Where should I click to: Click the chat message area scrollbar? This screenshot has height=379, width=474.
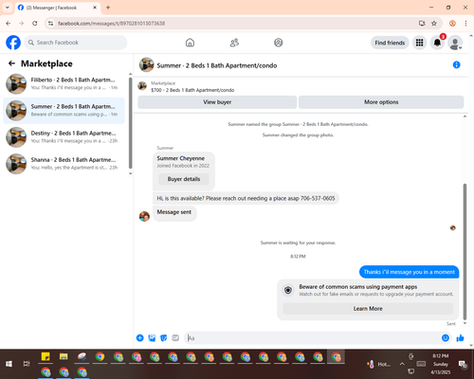pos(465,252)
